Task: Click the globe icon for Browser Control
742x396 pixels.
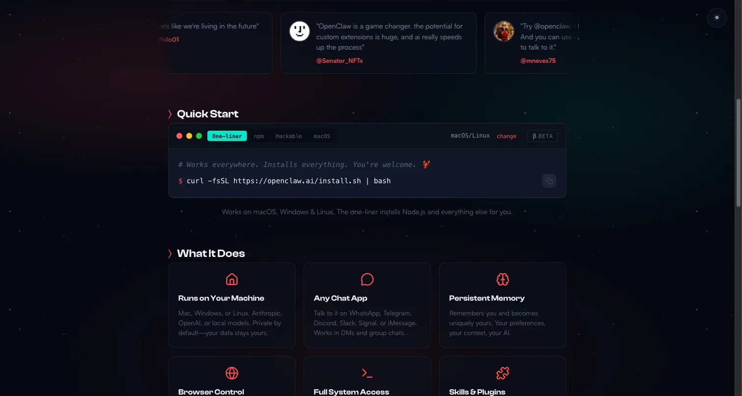Action: 232,373
